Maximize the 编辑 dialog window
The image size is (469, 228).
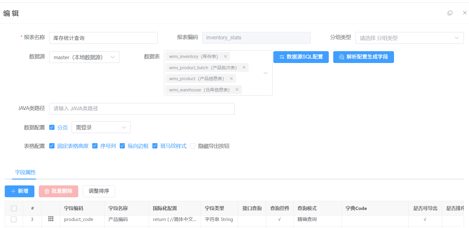coord(450,13)
